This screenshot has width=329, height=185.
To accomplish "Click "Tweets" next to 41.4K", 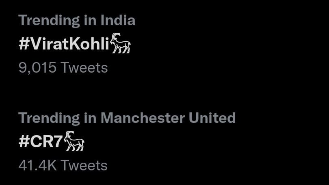I will 84,166.
